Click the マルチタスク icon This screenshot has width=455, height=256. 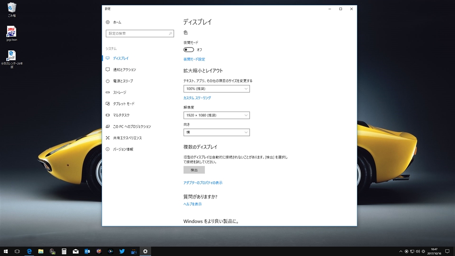tap(108, 115)
